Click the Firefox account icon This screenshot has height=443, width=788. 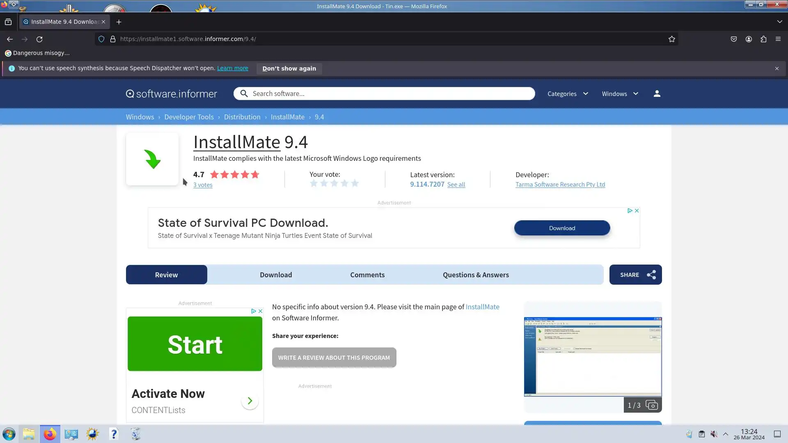pos(749,39)
